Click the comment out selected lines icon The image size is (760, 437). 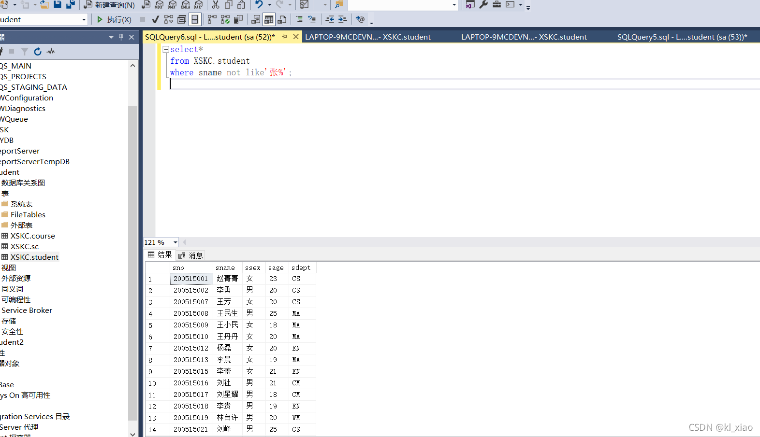[x=299, y=19]
